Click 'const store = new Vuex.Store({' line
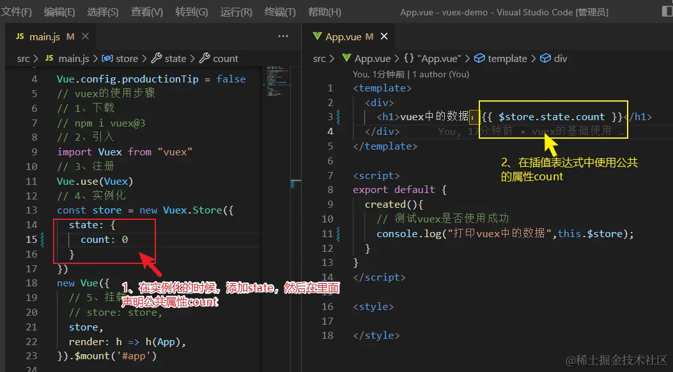Viewport: 673px width, 372px height. [x=145, y=210]
